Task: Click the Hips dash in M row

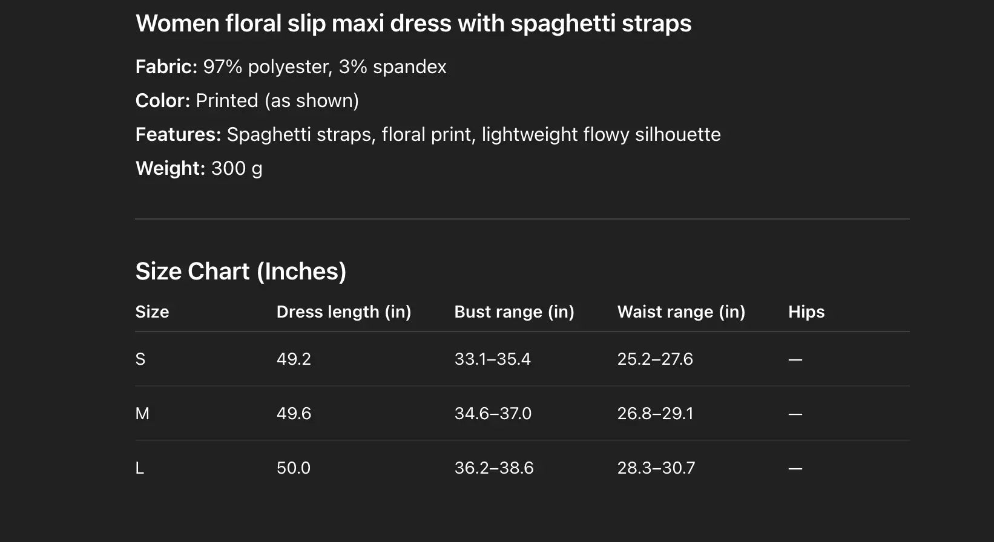Action: (795, 414)
